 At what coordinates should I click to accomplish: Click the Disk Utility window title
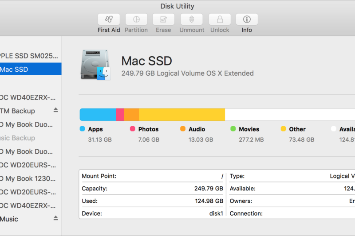[x=177, y=6]
